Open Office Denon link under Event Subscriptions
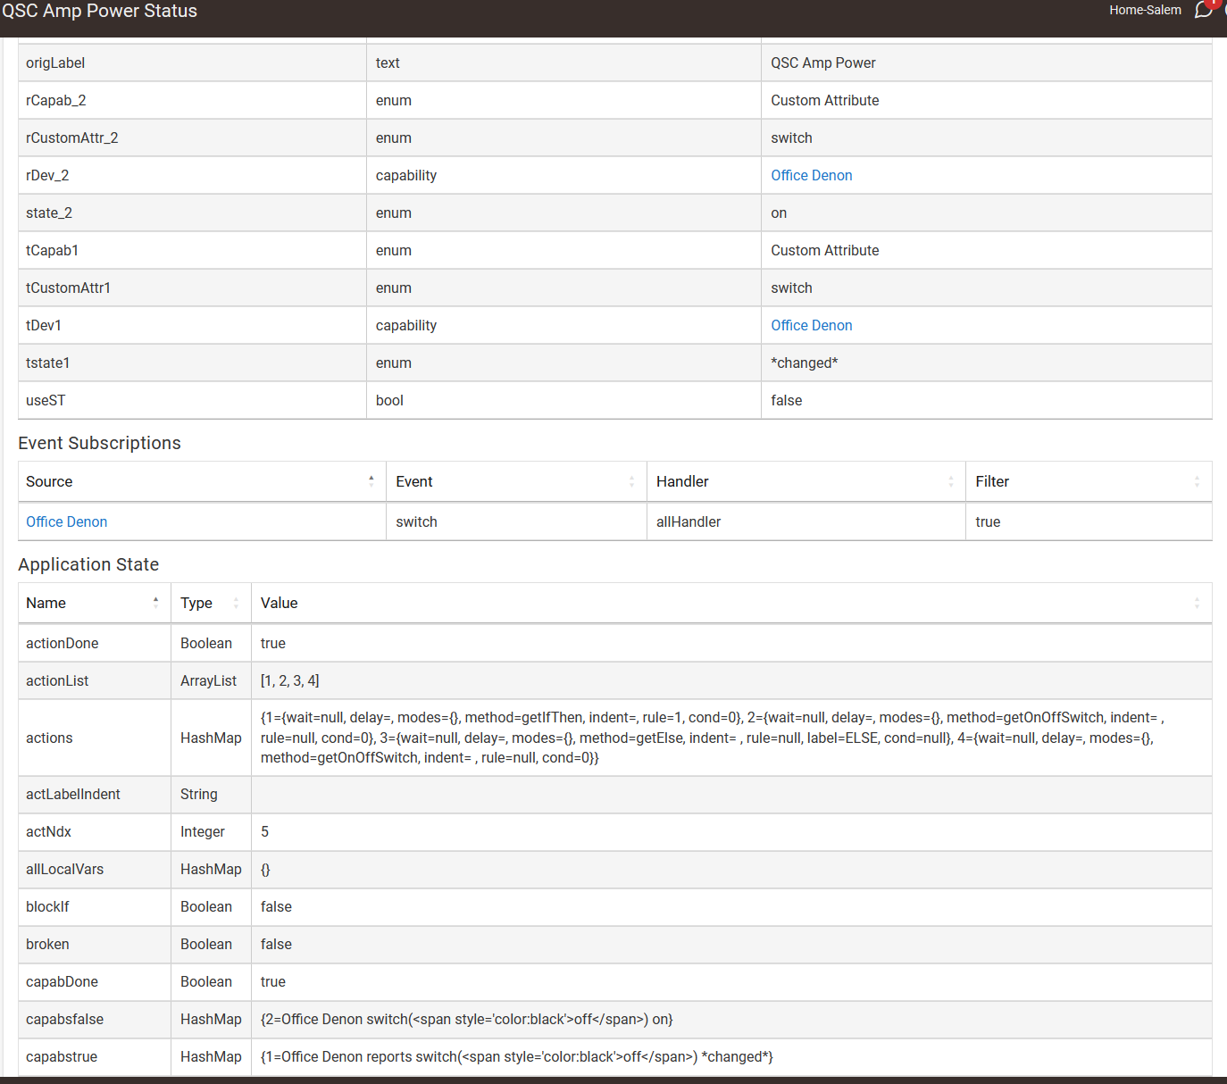The height and width of the screenshot is (1084, 1227). pyautogui.click(x=67, y=522)
